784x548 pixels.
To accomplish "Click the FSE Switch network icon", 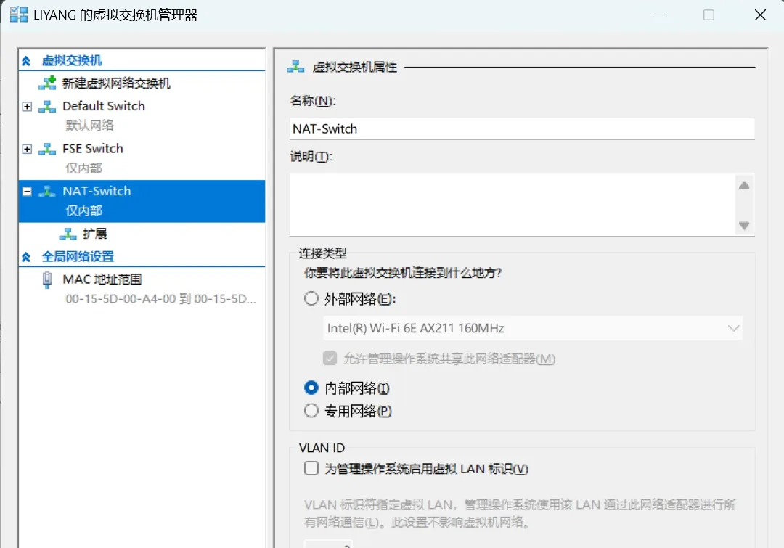I will click(47, 149).
